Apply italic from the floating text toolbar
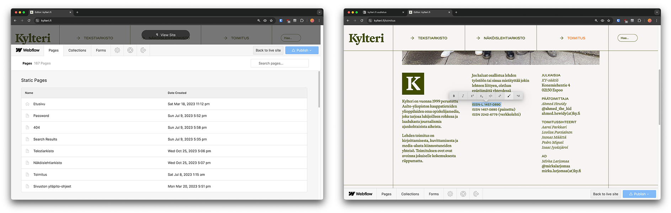 (463, 96)
